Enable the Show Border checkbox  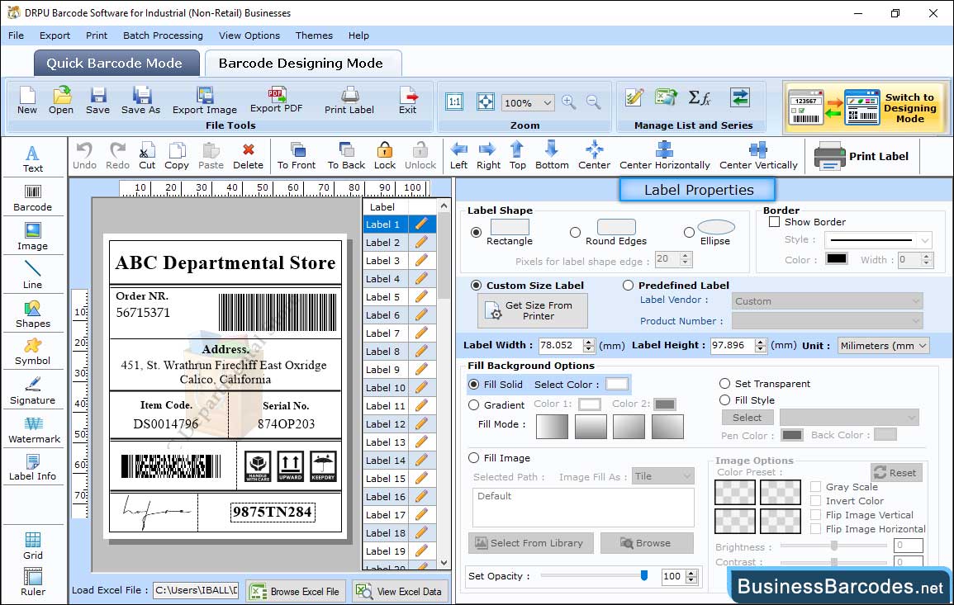774,222
